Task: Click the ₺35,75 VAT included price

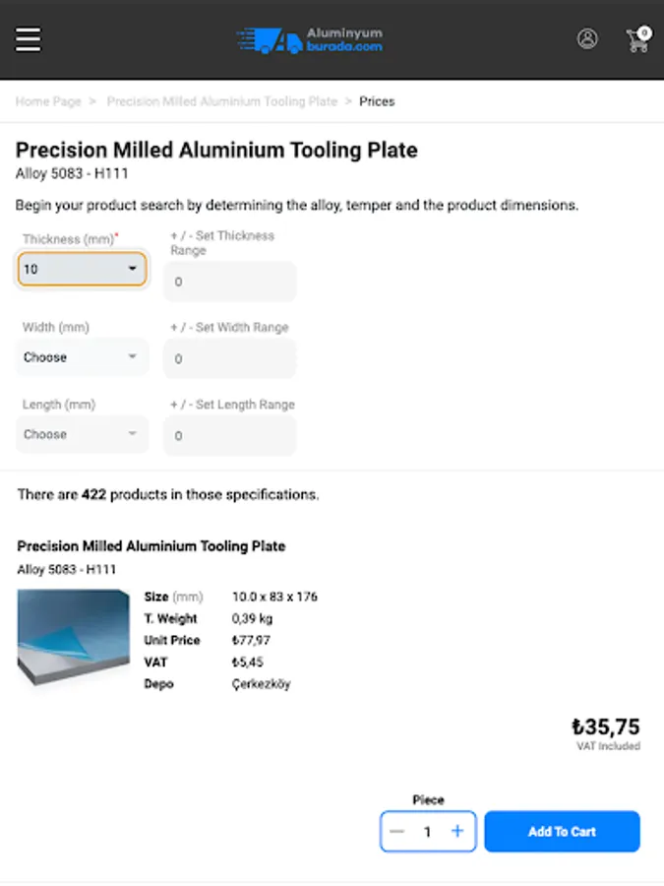Action: (606, 728)
